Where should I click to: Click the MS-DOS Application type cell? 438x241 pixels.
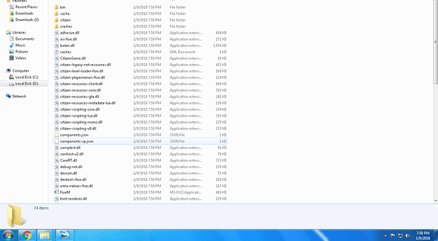click(x=185, y=192)
